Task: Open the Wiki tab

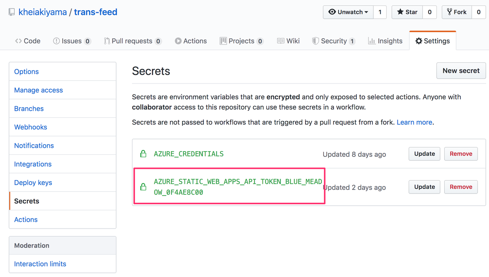Action: point(289,41)
